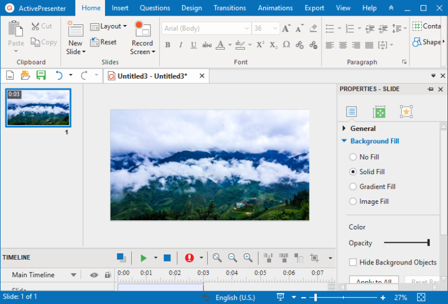The height and width of the screenshot is (304, 448).
Task: Open the Layout dropdown
Action: [108, 26]
